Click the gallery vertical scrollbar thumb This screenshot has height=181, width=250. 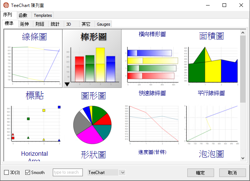pyautogui.click(x=243, y=69)
